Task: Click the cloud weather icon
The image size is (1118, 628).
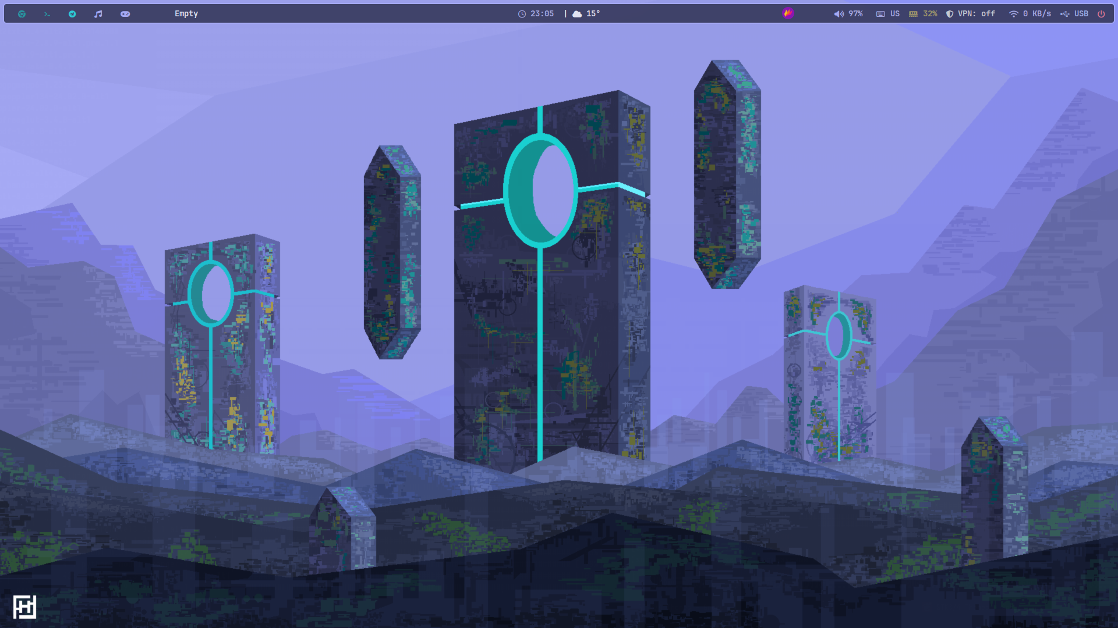Action: [577, 14]
